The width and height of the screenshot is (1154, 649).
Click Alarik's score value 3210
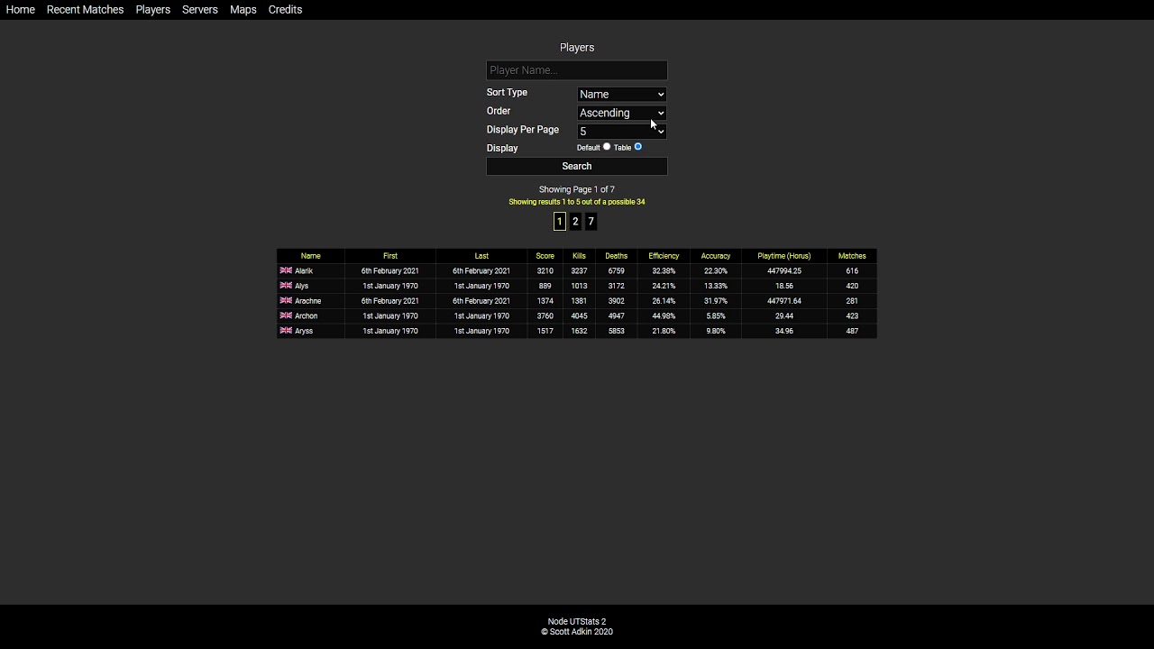click(545, 270)
